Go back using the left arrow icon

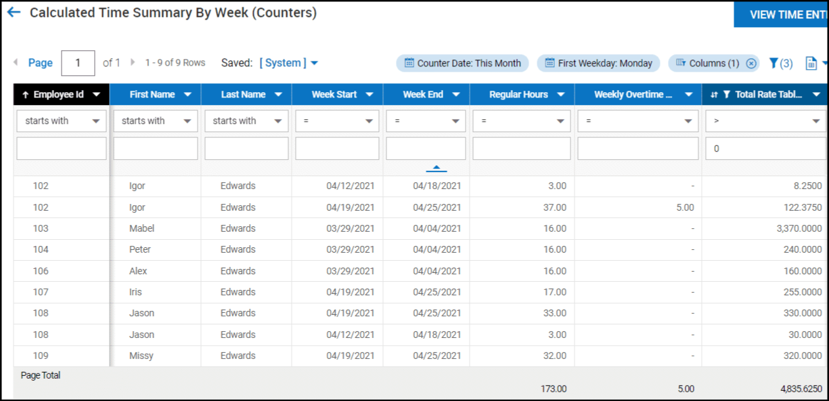pos(14,12)
